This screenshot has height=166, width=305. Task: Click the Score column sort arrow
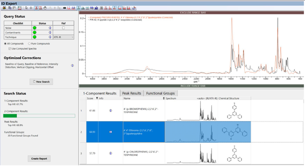(x=97, y=98)
